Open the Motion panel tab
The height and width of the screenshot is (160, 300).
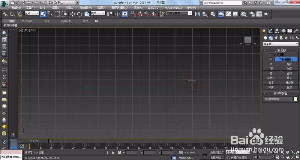pyautogui.click(x=283, y=31)
